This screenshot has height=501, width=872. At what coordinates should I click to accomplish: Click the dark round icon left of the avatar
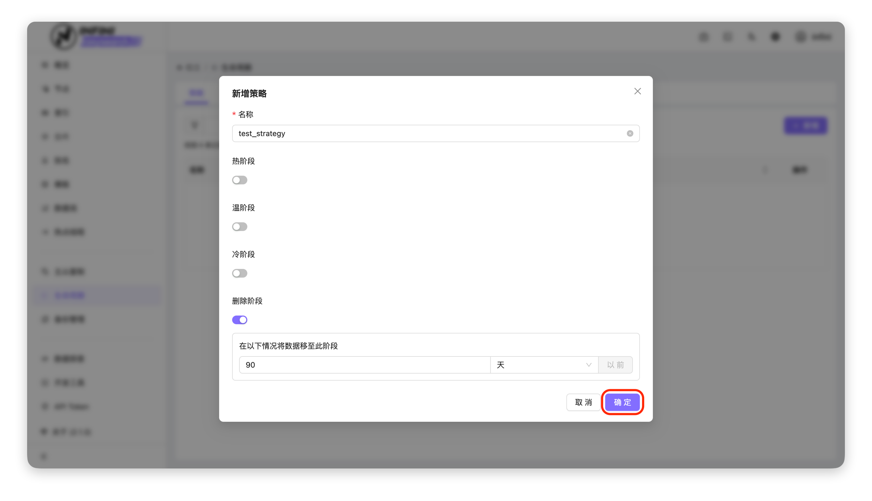[775, 37]
